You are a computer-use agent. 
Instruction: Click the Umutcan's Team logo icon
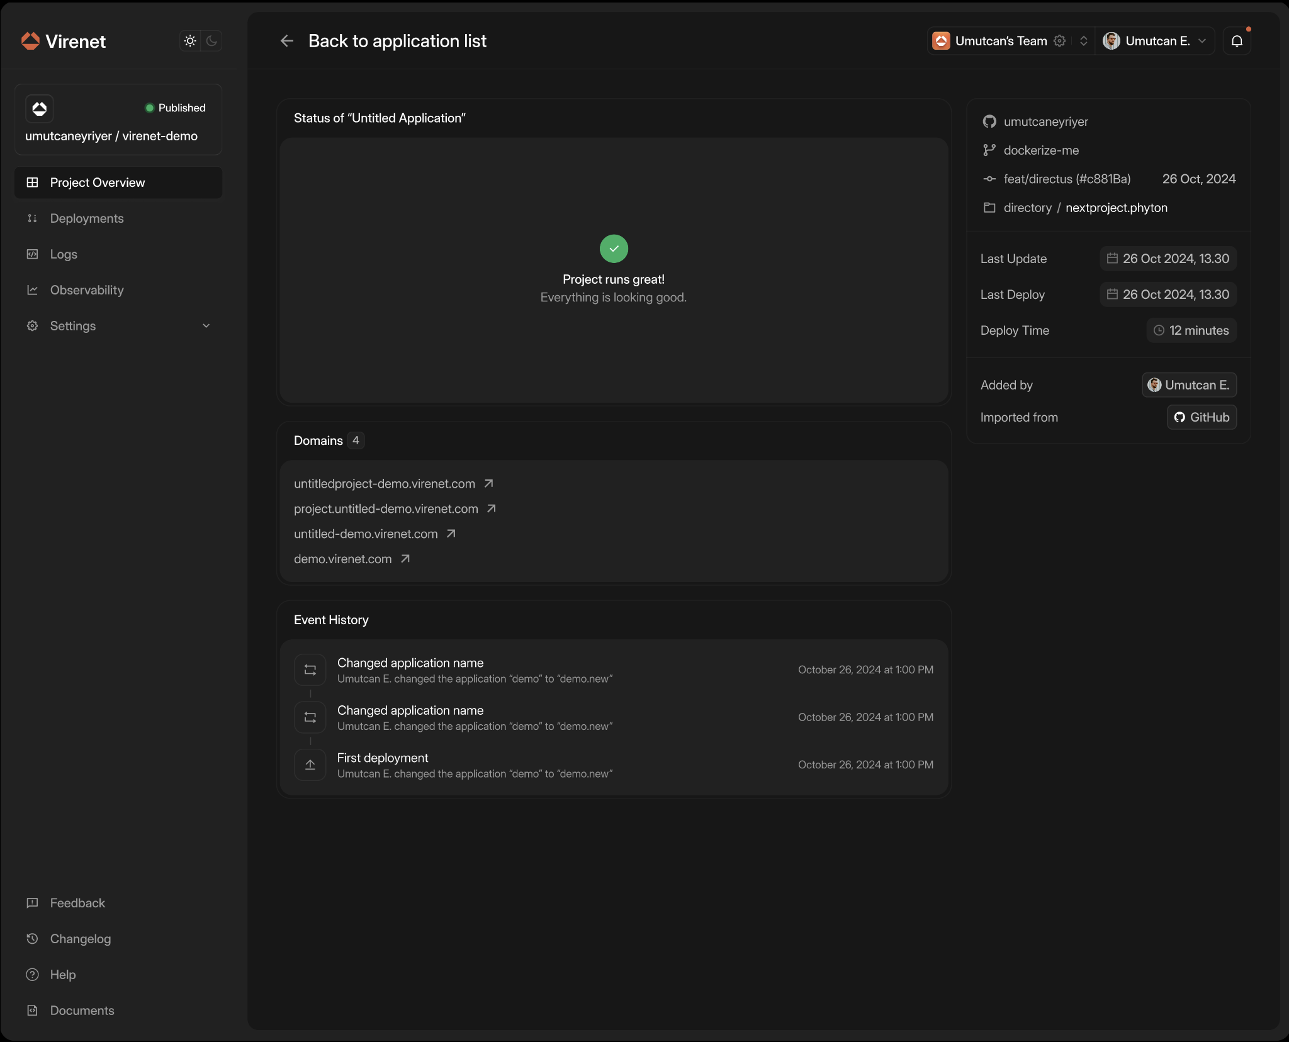pyautogui.click(x=941, y=41)
